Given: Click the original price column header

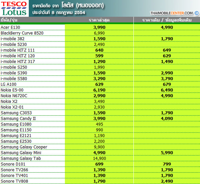Looking at the screenshot, I should [167, 20].
